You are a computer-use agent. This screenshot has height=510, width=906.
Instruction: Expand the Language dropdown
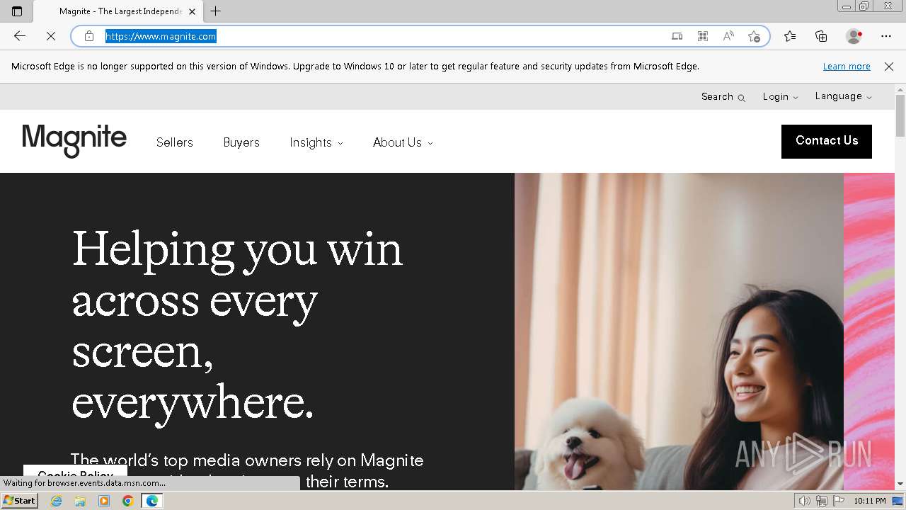click(x=843, y=96)
